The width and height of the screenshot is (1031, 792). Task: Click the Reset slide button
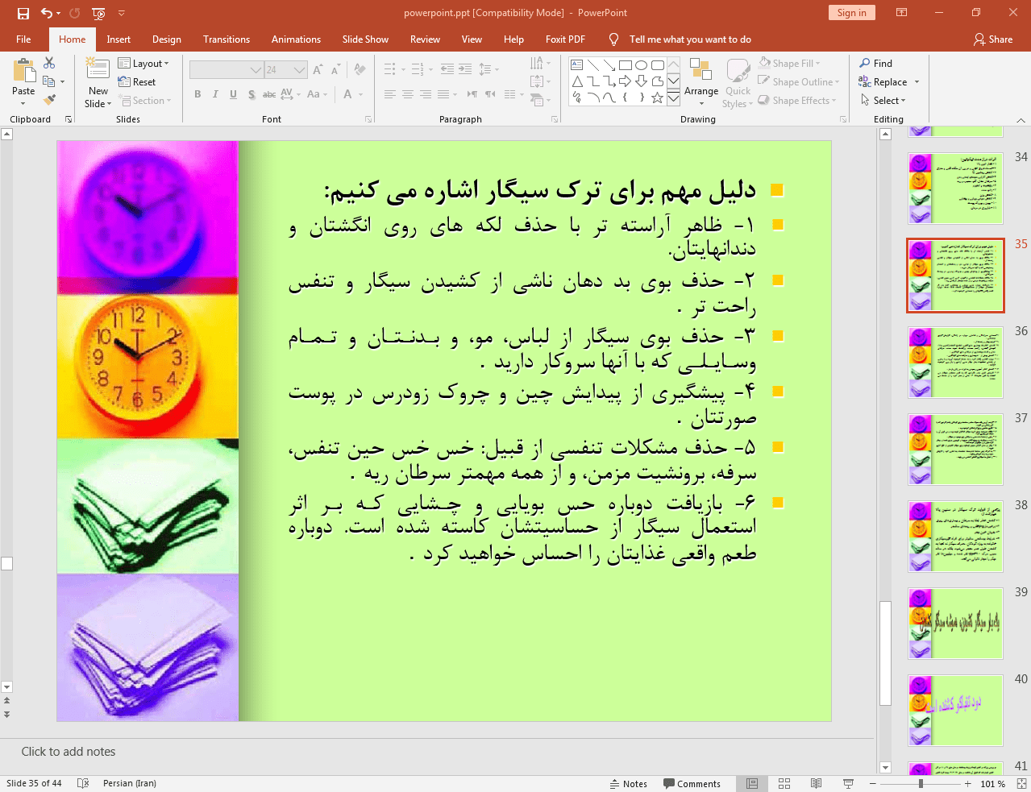coord(137,81)
